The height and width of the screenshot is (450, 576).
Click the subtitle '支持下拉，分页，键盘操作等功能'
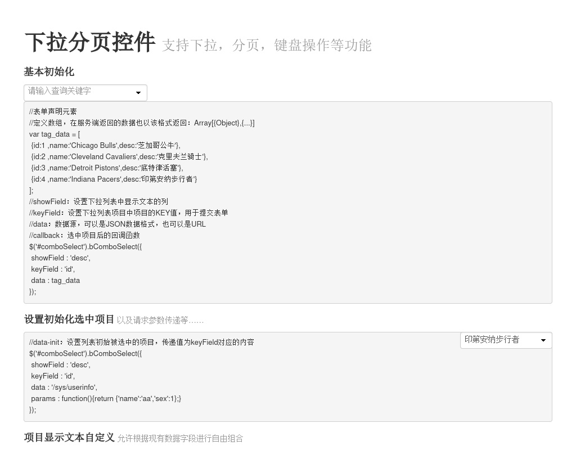pos(267,45)
